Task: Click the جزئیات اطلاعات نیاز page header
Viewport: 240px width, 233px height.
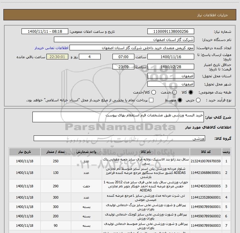Action: pos(212,15)
